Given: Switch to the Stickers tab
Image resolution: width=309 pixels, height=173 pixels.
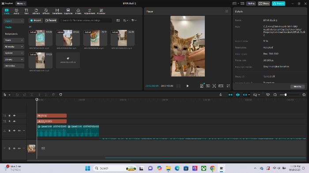Looking at the screenshot, I should [x=36, y=11].
